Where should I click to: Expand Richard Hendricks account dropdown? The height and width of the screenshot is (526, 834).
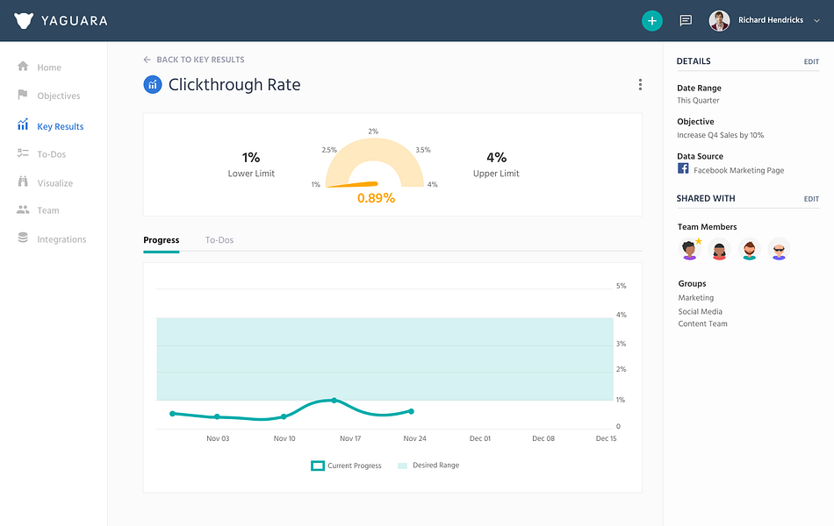pos(816,21)
